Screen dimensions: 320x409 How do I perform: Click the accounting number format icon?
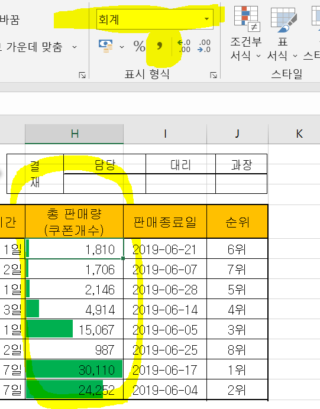click(x=106, y=46)
